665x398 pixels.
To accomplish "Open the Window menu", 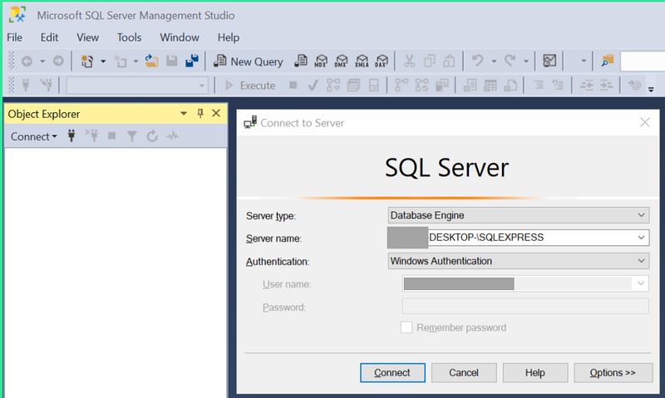I will 180,37.
